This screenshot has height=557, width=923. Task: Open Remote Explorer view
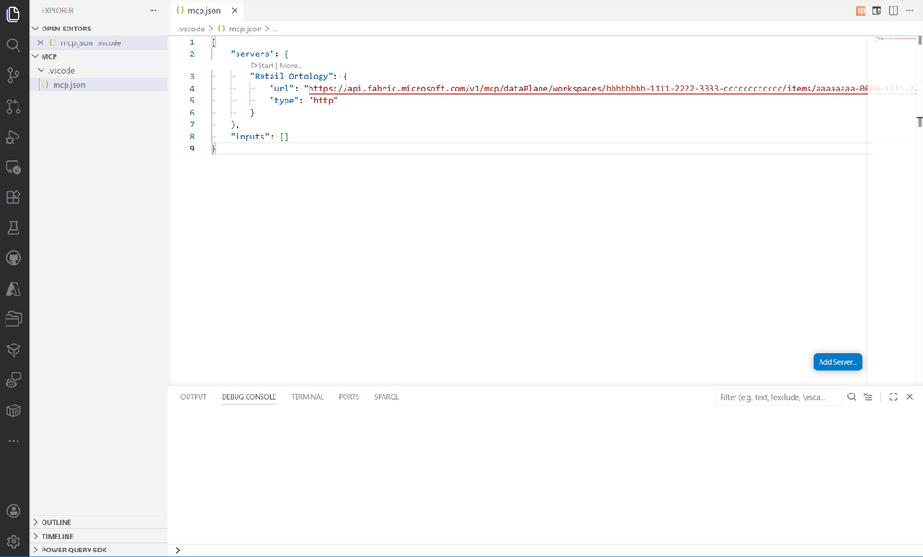[14, 167]
